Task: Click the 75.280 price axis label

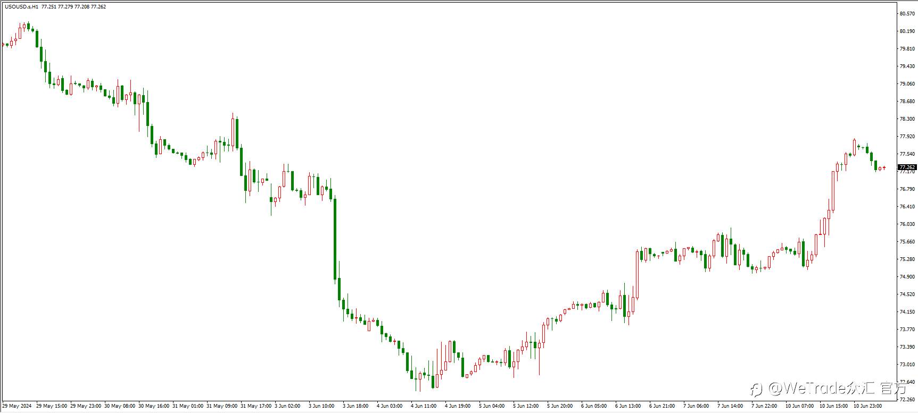Action: 907,259
